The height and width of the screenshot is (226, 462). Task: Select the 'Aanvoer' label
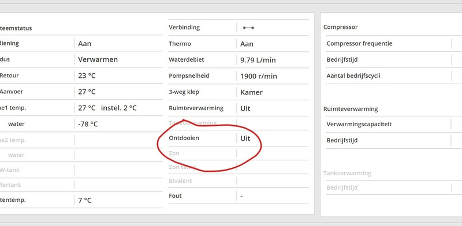(11, 92)
